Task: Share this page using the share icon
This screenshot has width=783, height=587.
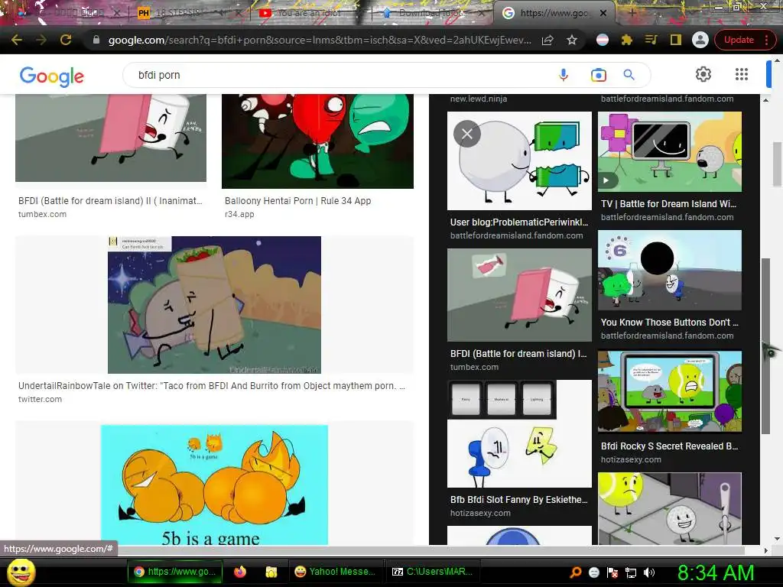Action: pyautogui.click(x=547, y=40)
